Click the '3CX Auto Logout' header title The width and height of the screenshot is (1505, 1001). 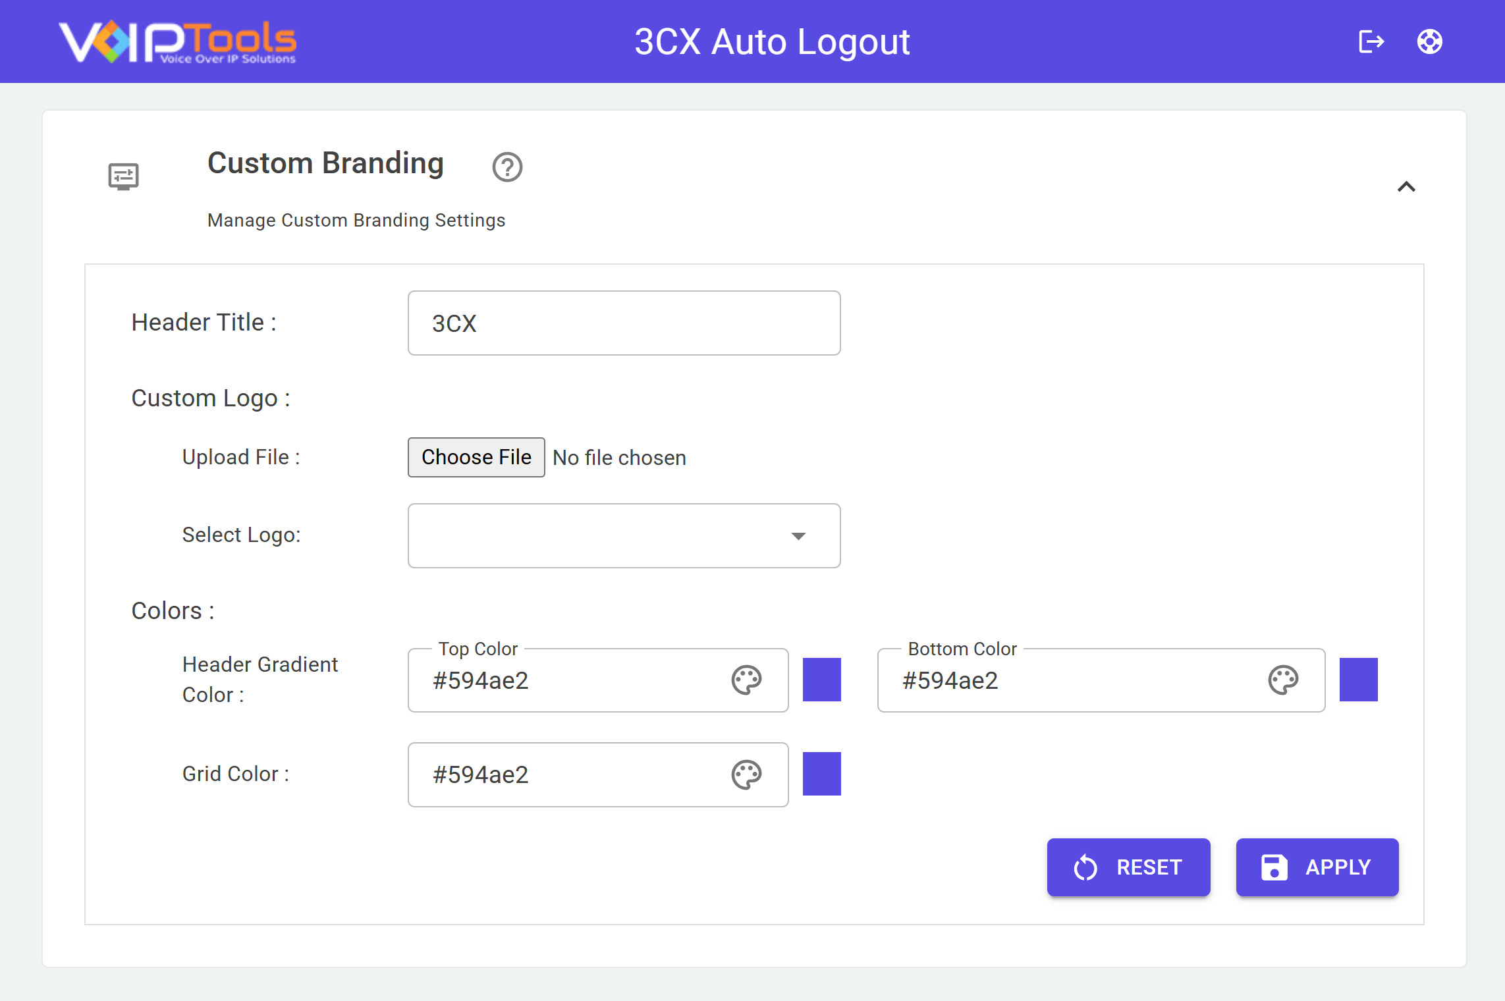[772, 42]
